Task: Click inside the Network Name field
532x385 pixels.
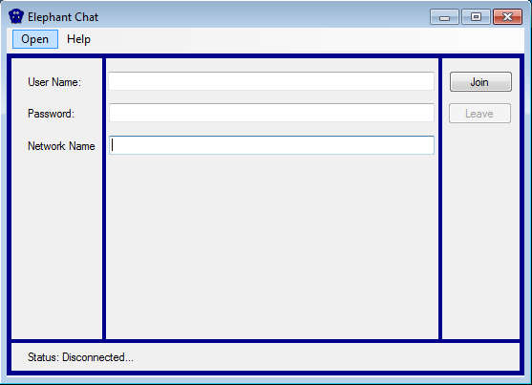Action: point(271,145)
